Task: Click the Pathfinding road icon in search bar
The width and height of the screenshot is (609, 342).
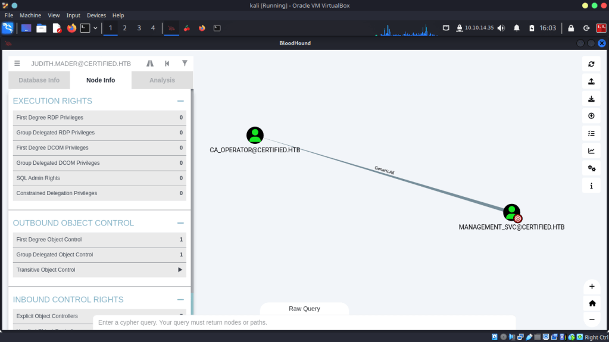Action: point(150,64)
